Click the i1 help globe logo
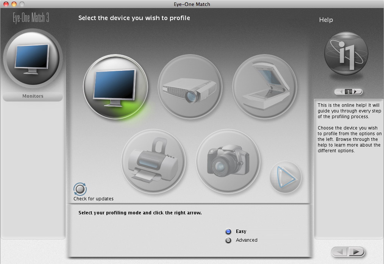Viewport: 384px width, 264px height. click(x=346, y=53)
